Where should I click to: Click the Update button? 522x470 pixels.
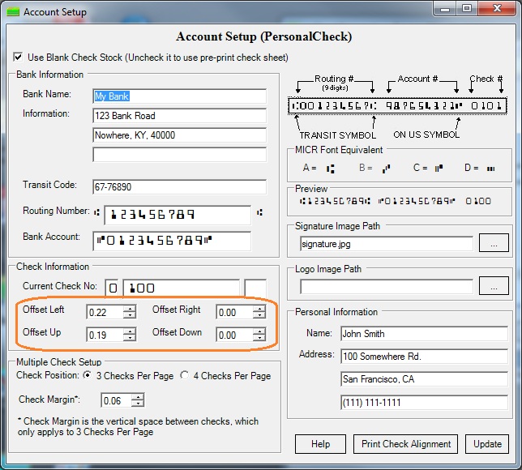coord(487,443)
